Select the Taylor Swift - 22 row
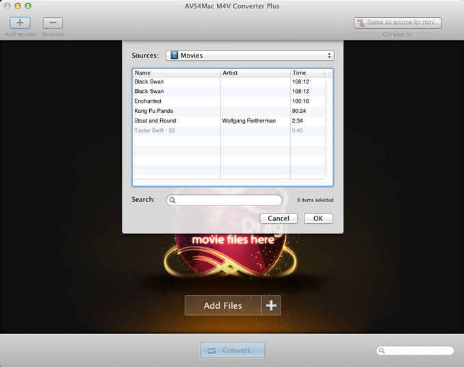Viewport: 464px width, 367px height. (x=229, y=131)
